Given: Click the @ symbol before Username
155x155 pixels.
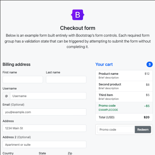Looking at the screenshot, I should click(7, 96).
